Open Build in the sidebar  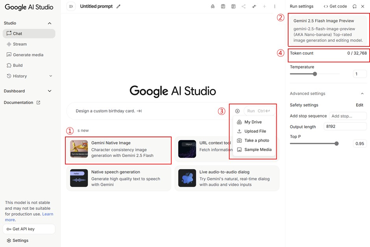pos(29,65)
